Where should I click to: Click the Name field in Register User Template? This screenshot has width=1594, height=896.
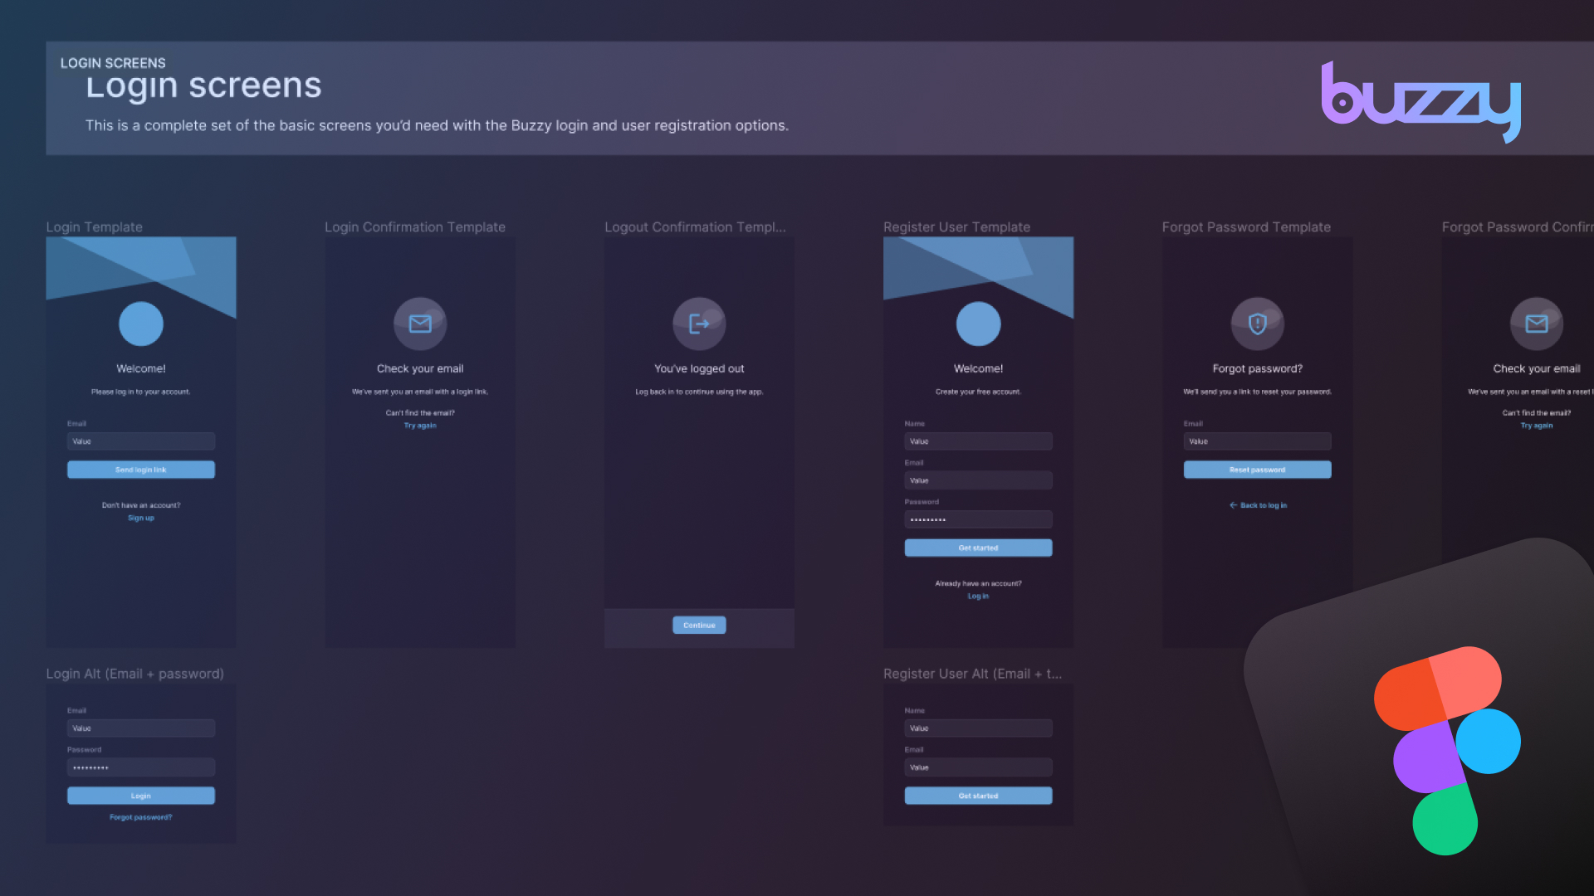978,441
